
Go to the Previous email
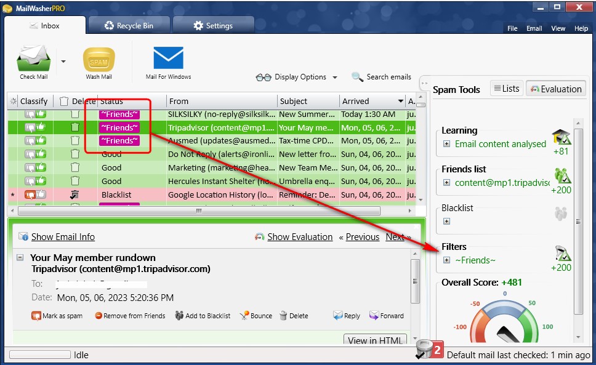click(362, 237)
